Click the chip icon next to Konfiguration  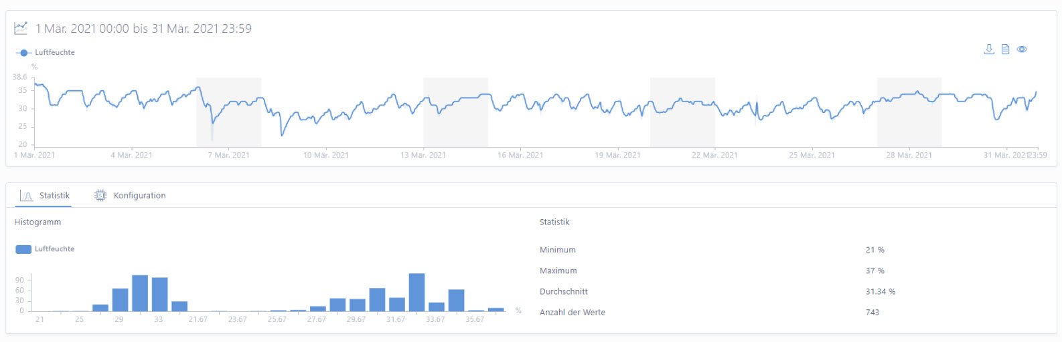tap(100, 196)
